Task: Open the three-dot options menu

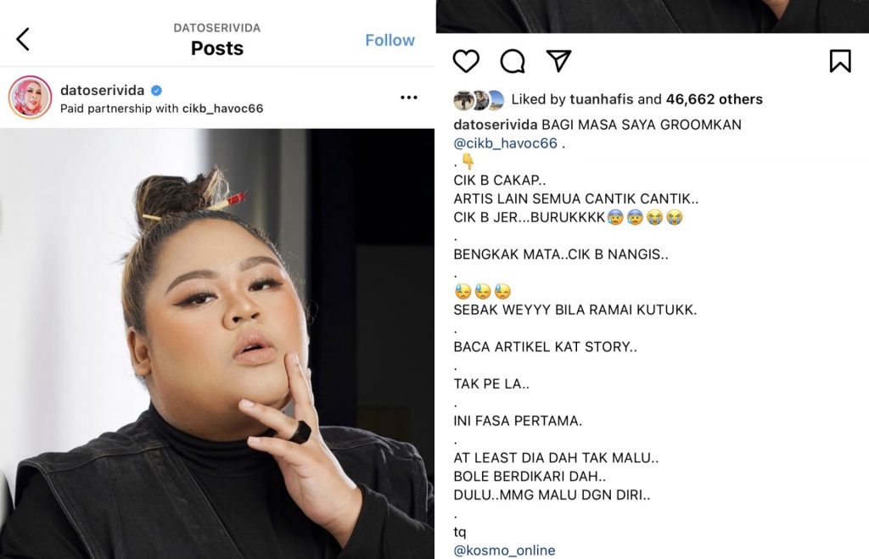Action: [408, 98]
